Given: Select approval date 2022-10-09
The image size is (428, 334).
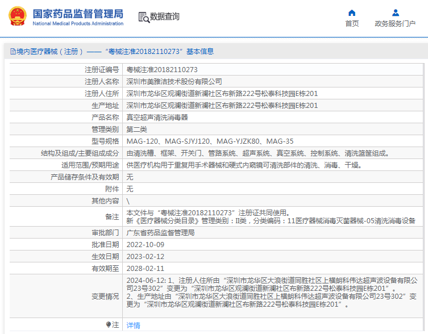Looking at the screenshot, I should pyautogui.click(x=145, y=245).
